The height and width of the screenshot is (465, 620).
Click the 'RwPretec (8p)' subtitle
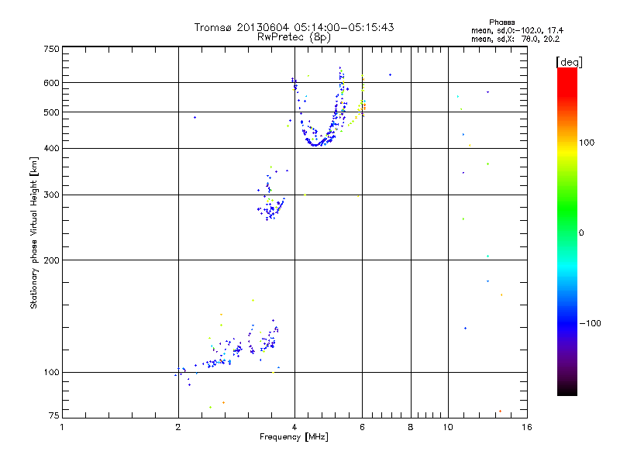(x=294, y=37)
